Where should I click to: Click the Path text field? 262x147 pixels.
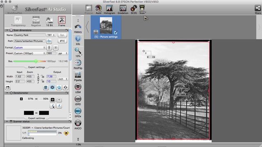coord(29,41)
